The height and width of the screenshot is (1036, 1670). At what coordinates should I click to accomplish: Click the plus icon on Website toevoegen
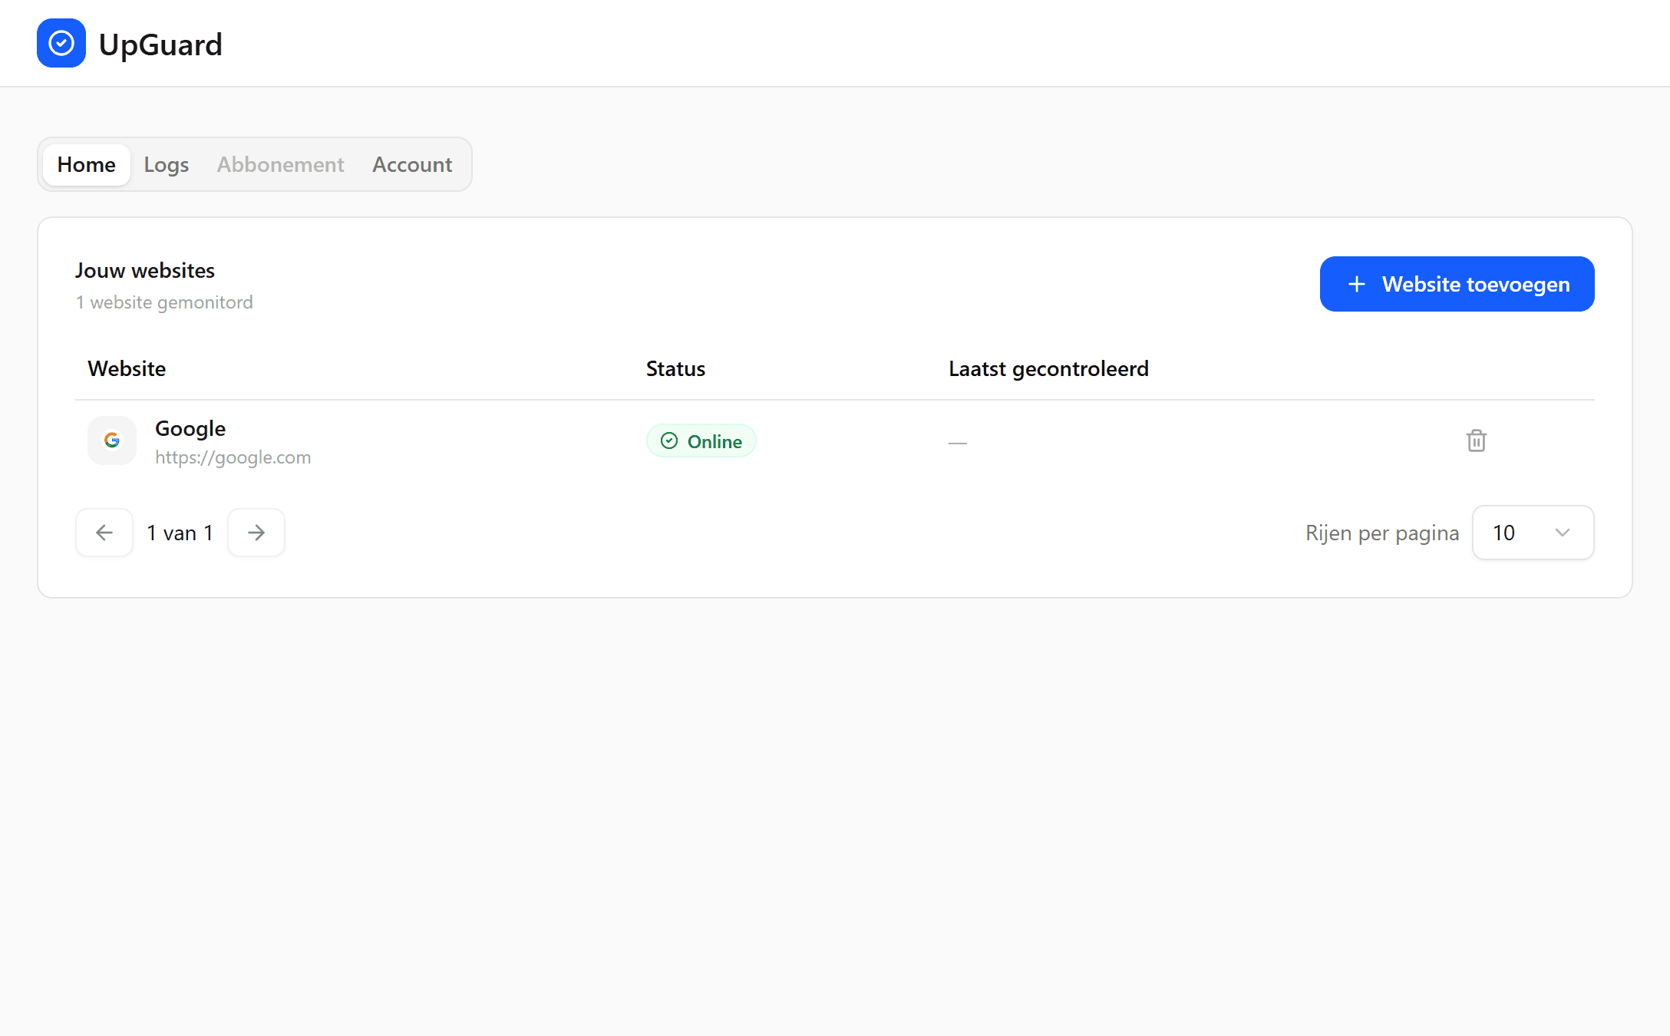point(1356,283)
